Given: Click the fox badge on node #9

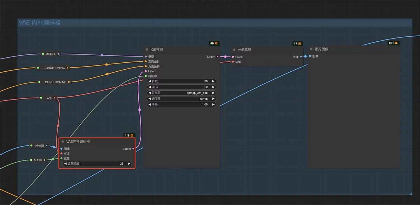Looking at the screenshot, I should point(216,43).
